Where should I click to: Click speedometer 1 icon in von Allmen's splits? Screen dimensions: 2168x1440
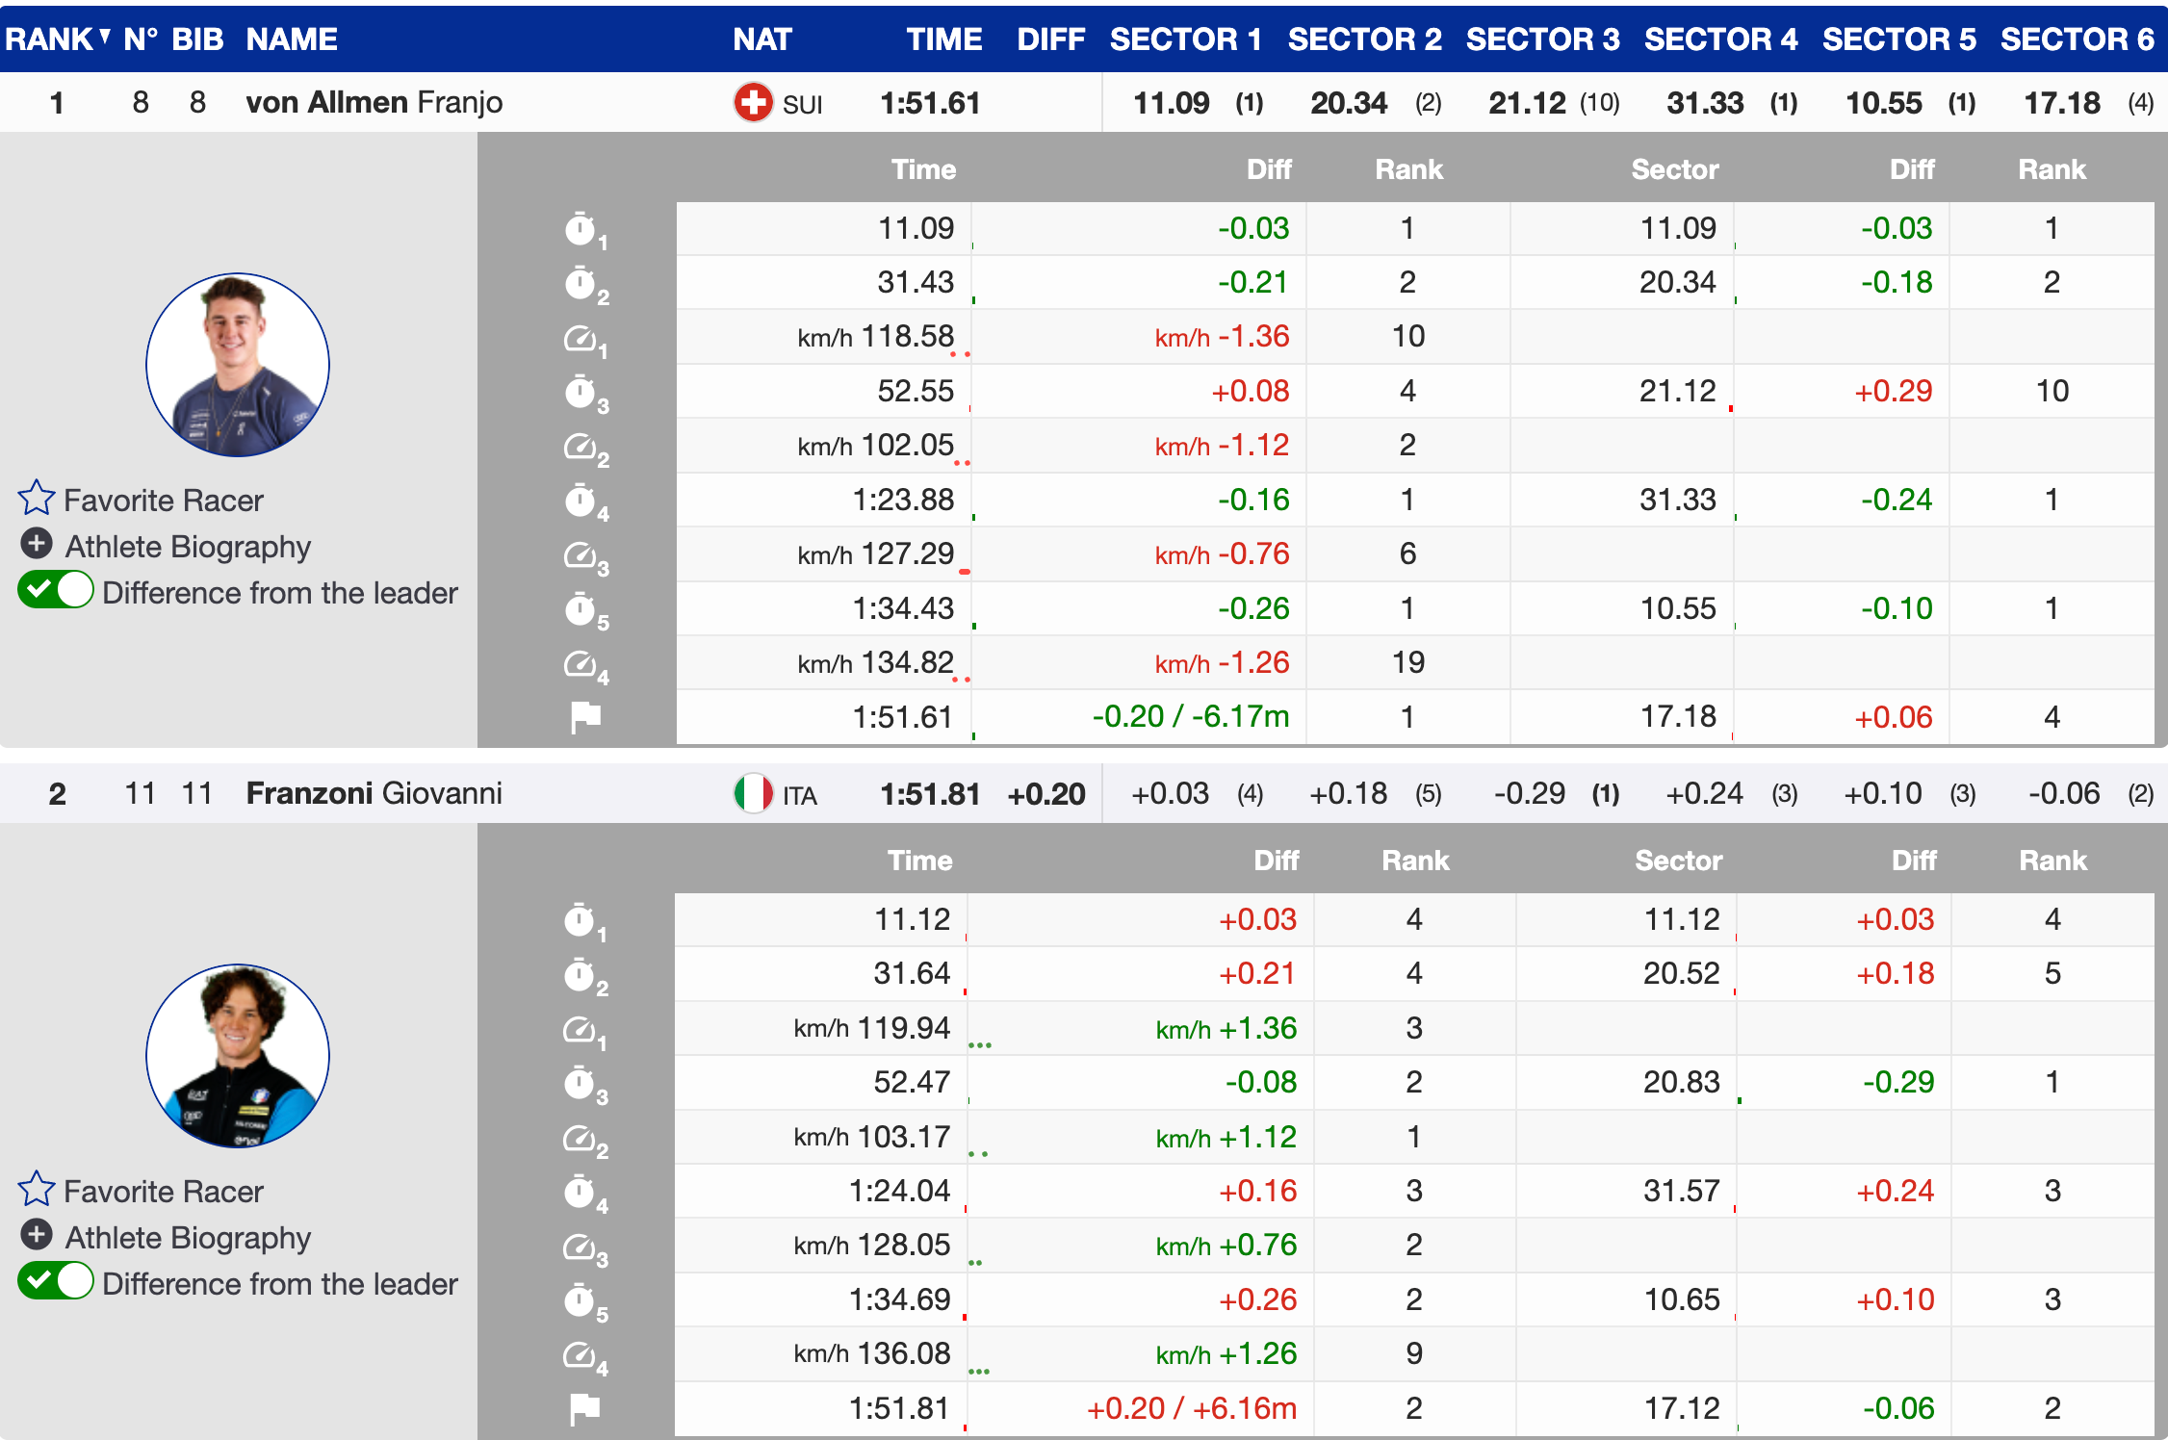(581, 339)
